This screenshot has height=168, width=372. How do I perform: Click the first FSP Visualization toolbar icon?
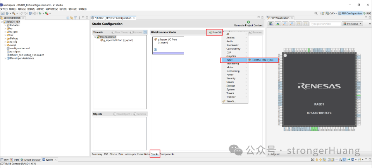click(x=271, y=24)
